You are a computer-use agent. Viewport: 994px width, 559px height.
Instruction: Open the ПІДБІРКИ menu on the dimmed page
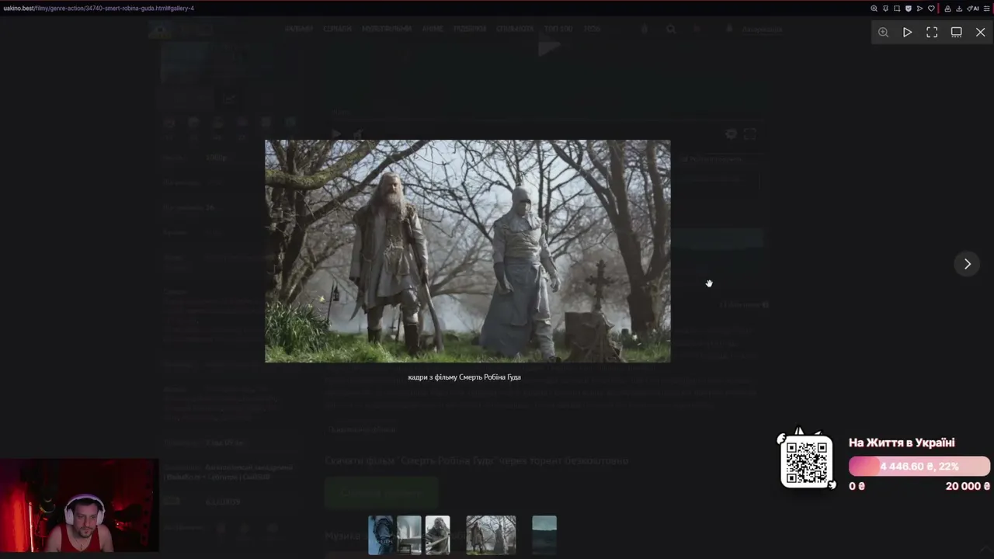470,29
